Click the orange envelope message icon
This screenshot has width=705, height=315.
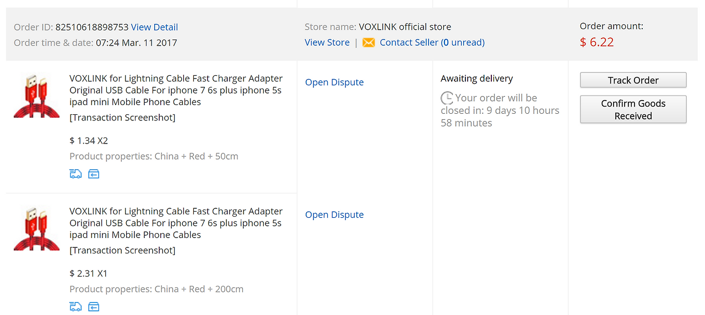[x=368, y=42]
